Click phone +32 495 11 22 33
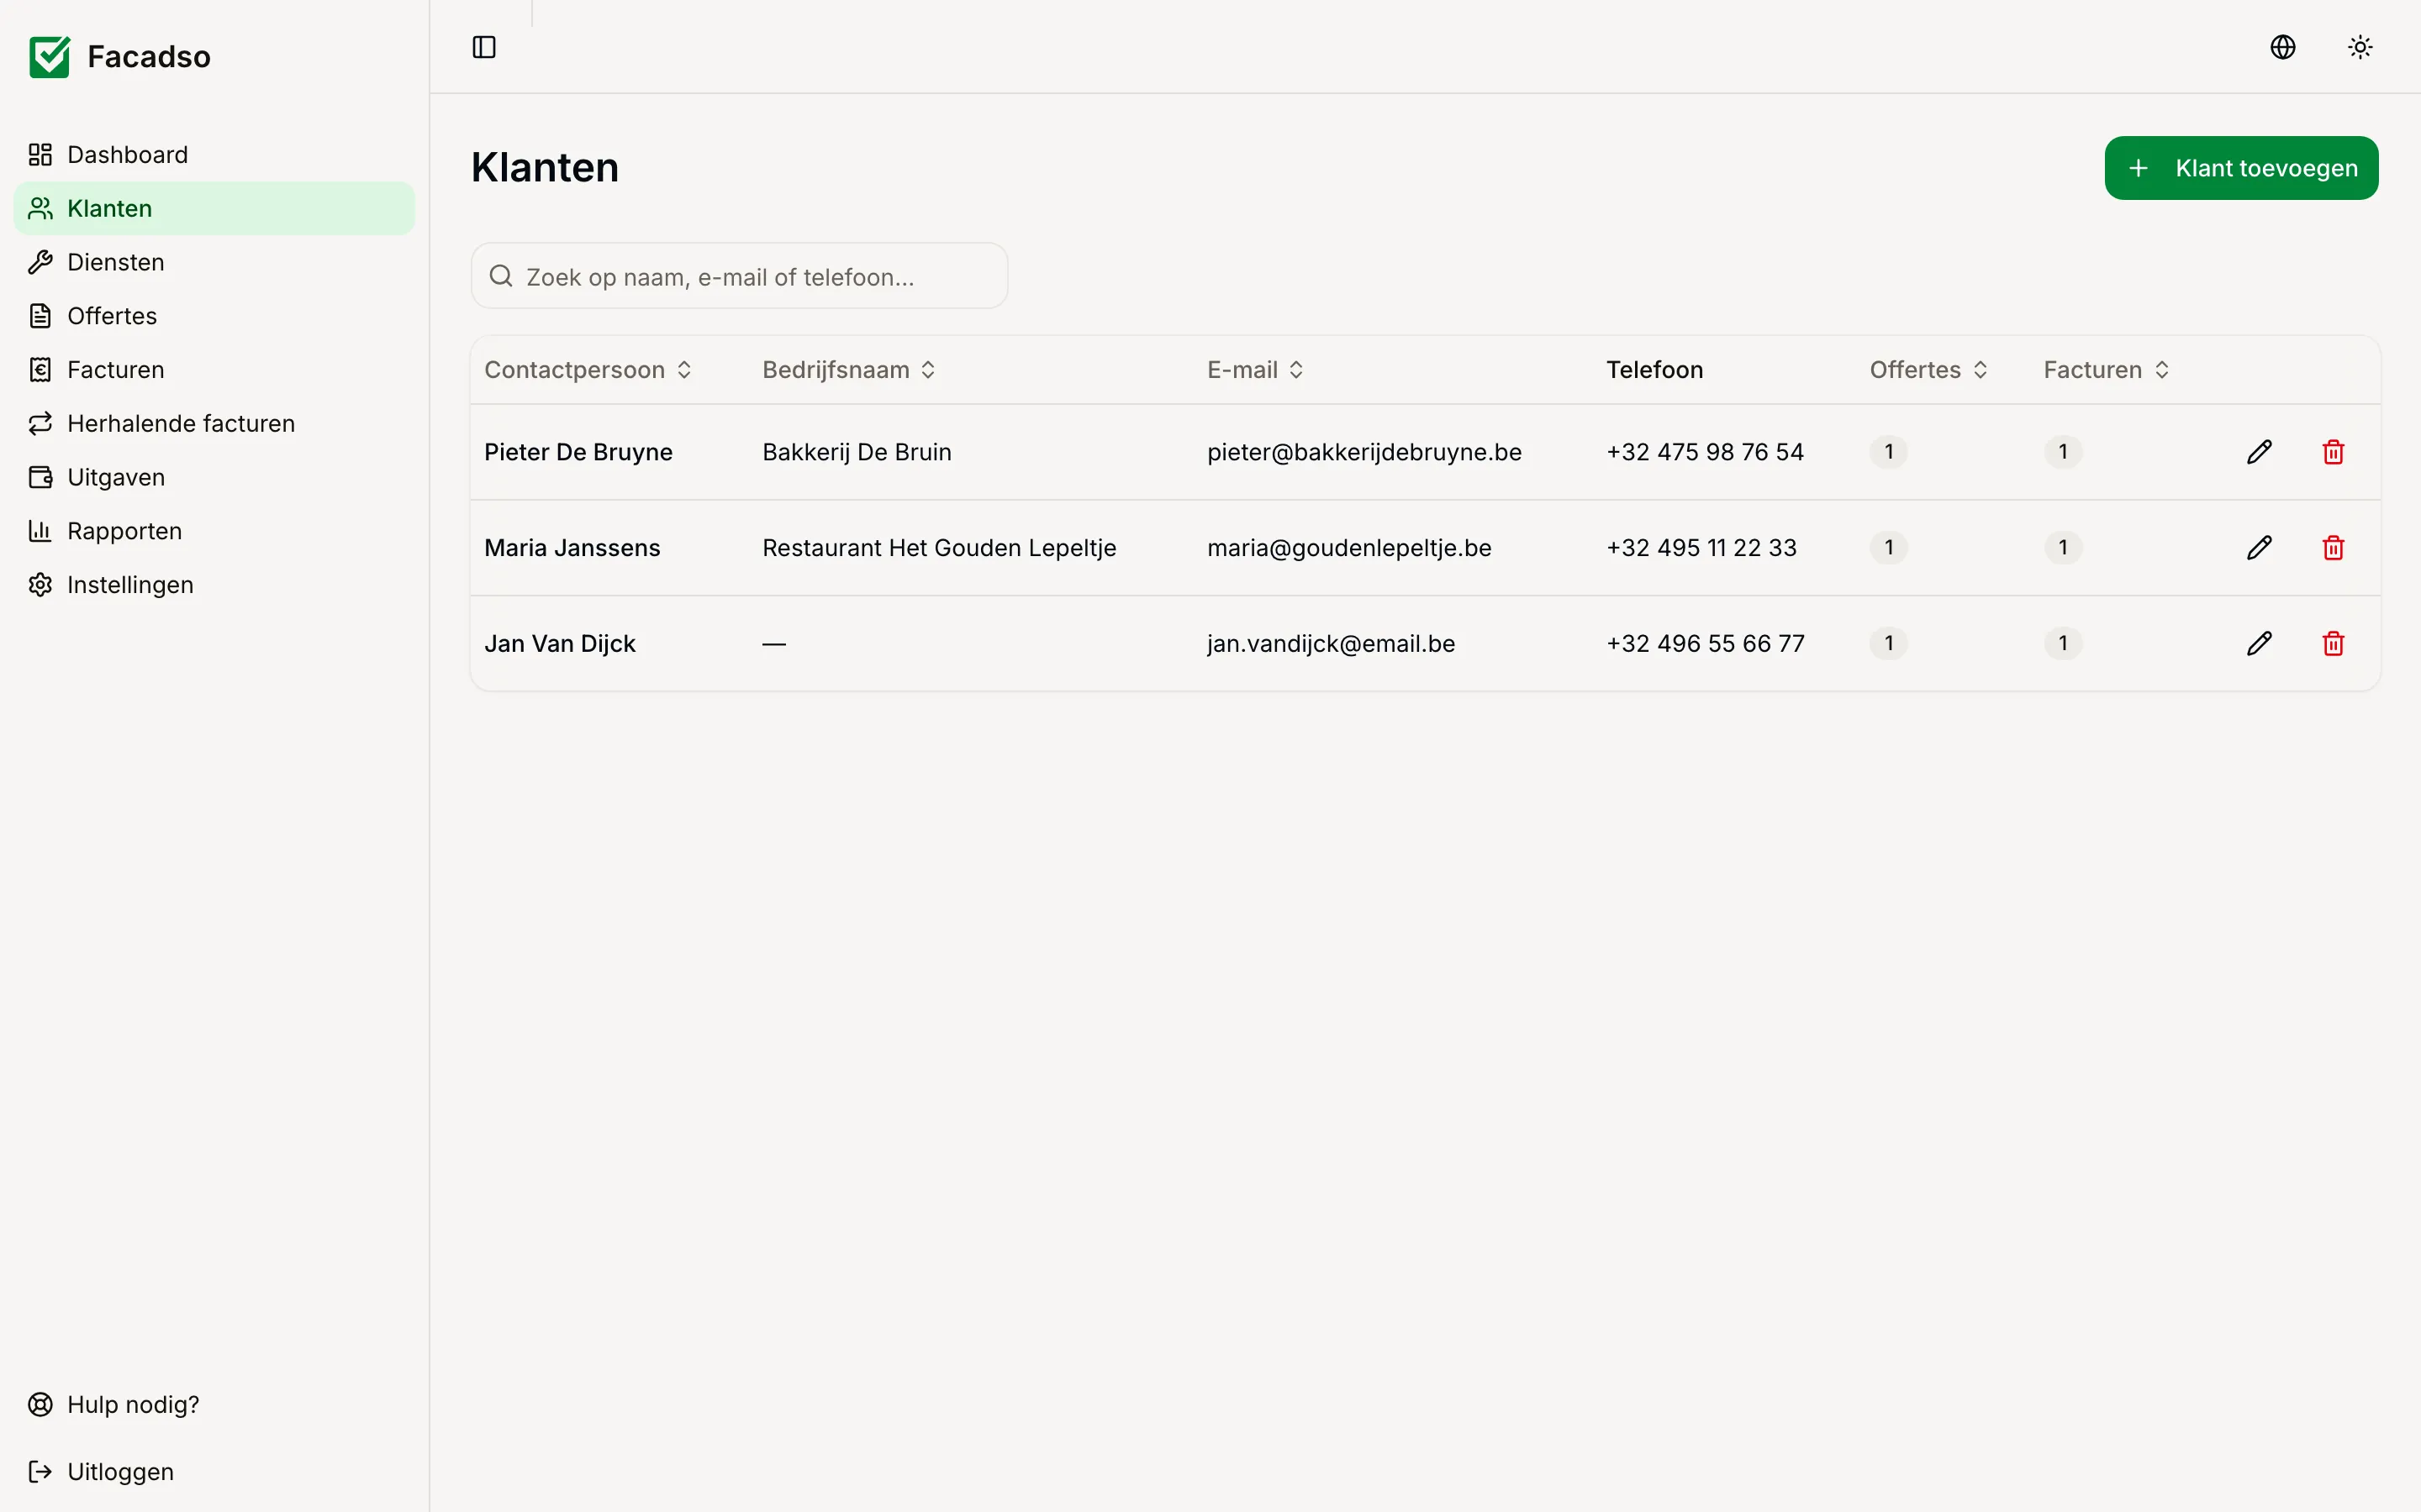Screen dimensions: 2421x1512 click(1701, 548)
